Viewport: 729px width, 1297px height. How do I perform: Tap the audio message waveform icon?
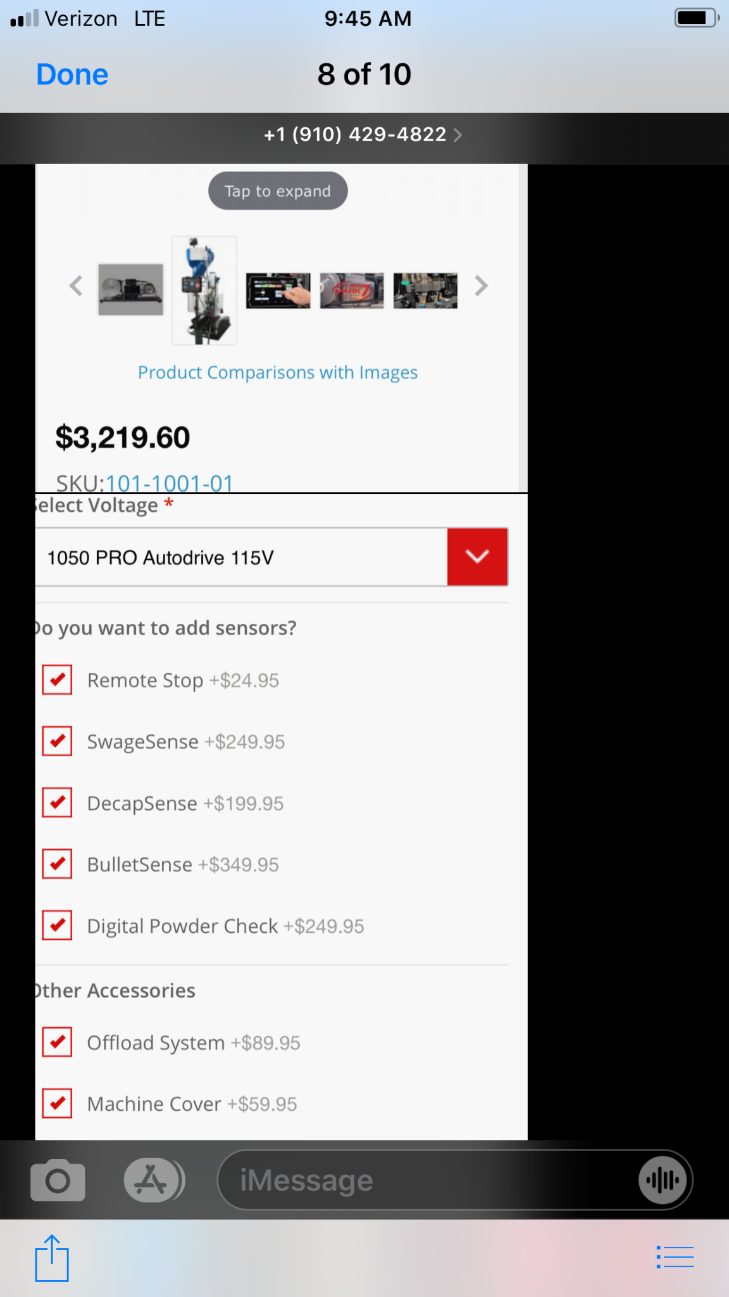click(663, 1180)
